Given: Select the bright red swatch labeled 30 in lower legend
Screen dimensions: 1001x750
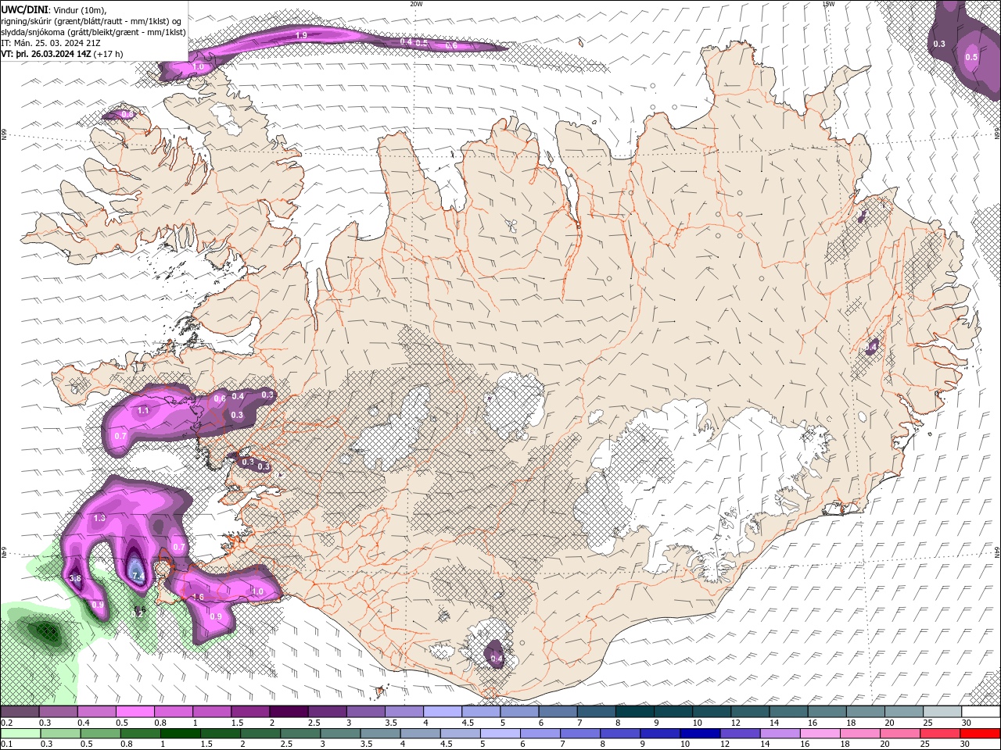Looking at the screenshot, I should click(x=980, y=733).
